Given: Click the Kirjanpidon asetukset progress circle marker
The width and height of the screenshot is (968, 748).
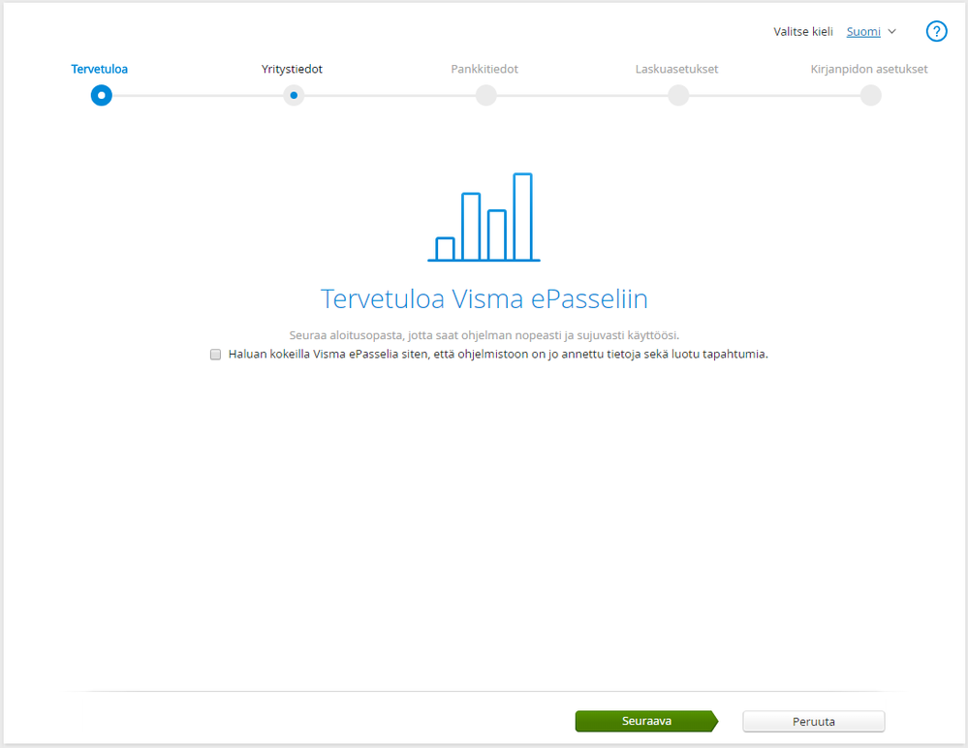Looking at the screenshot, I should (870, 95).
